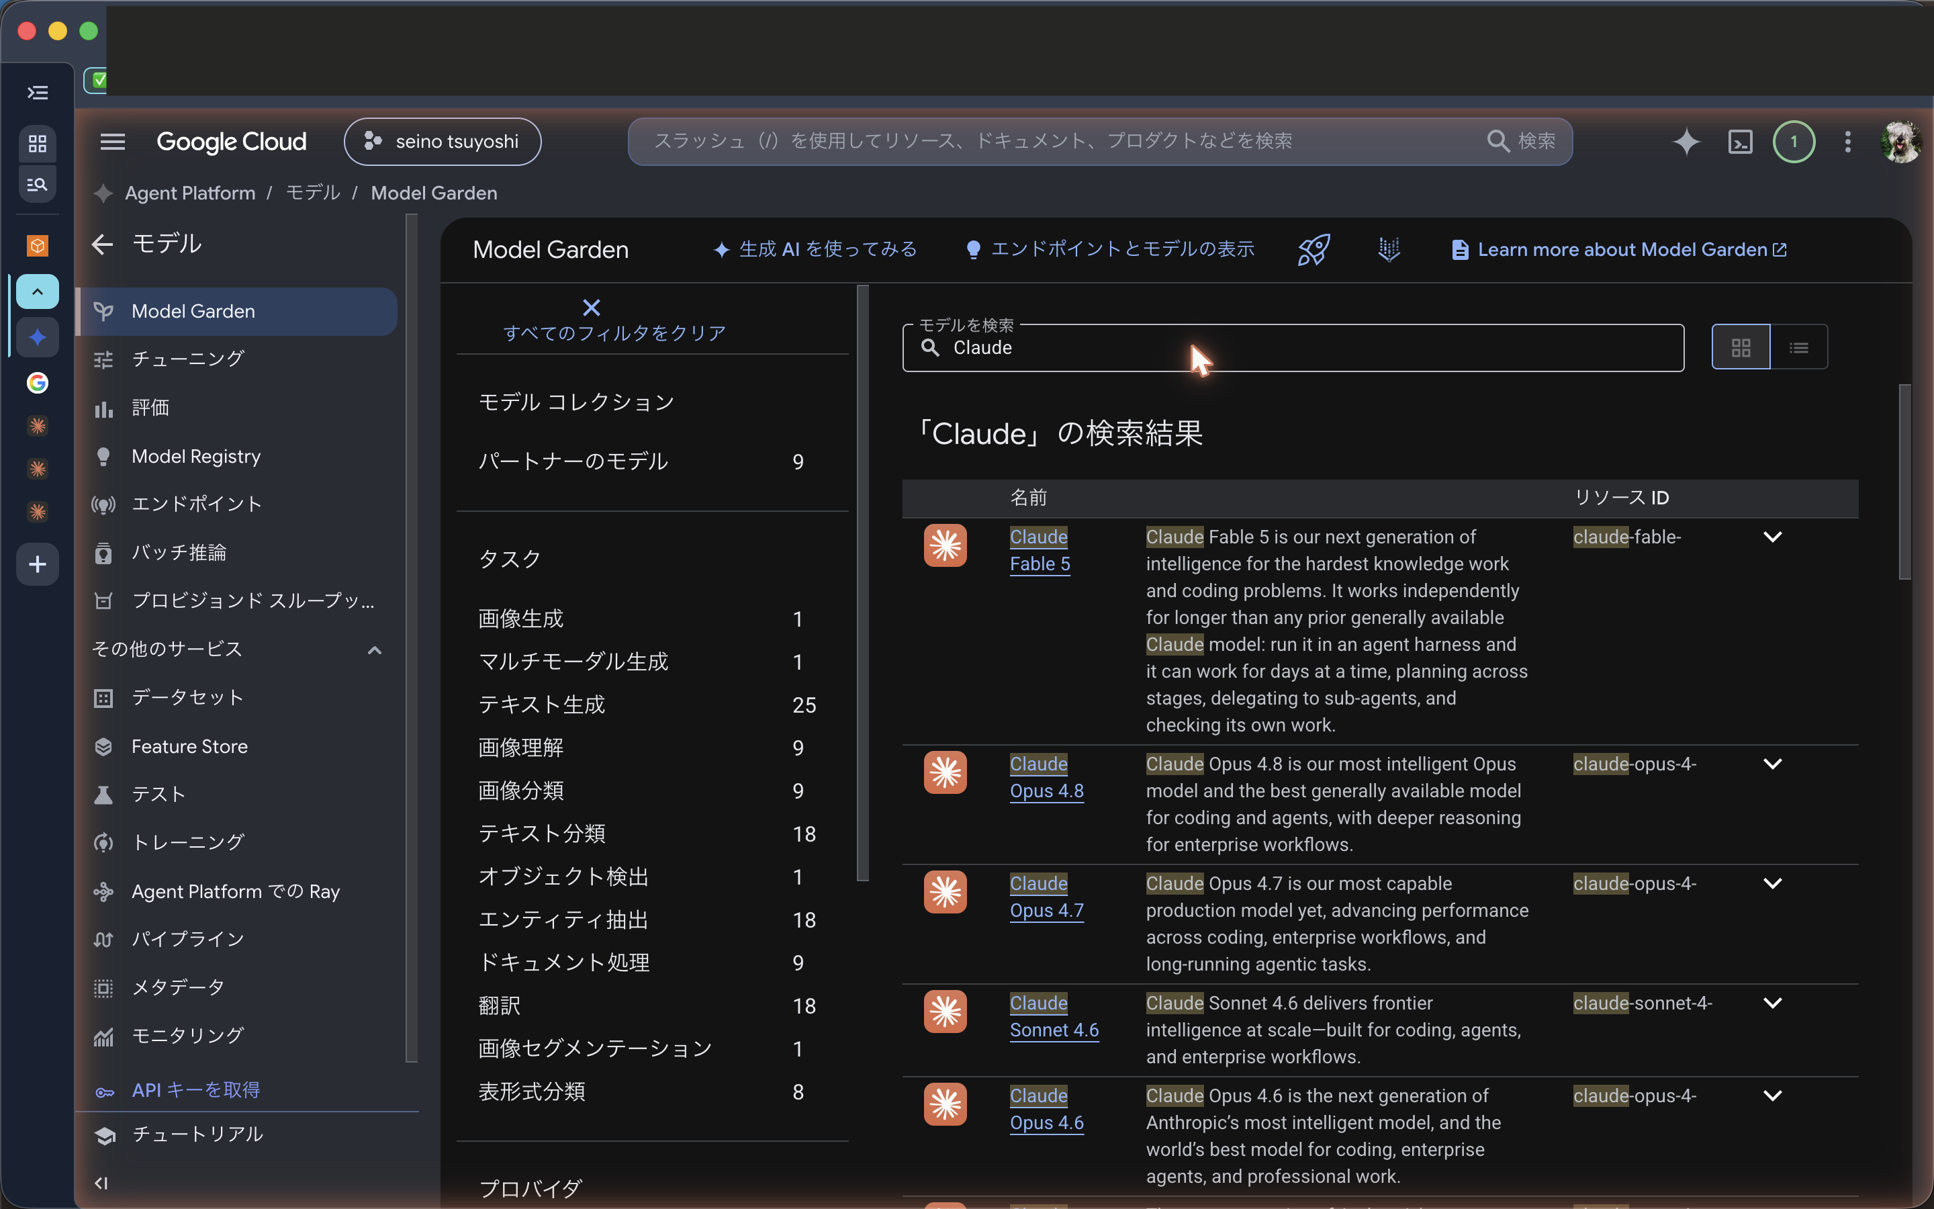Click 生成 AI を使ってみる button
This screenshot has width=1934, height=1209.
click(x=815, y=249)
